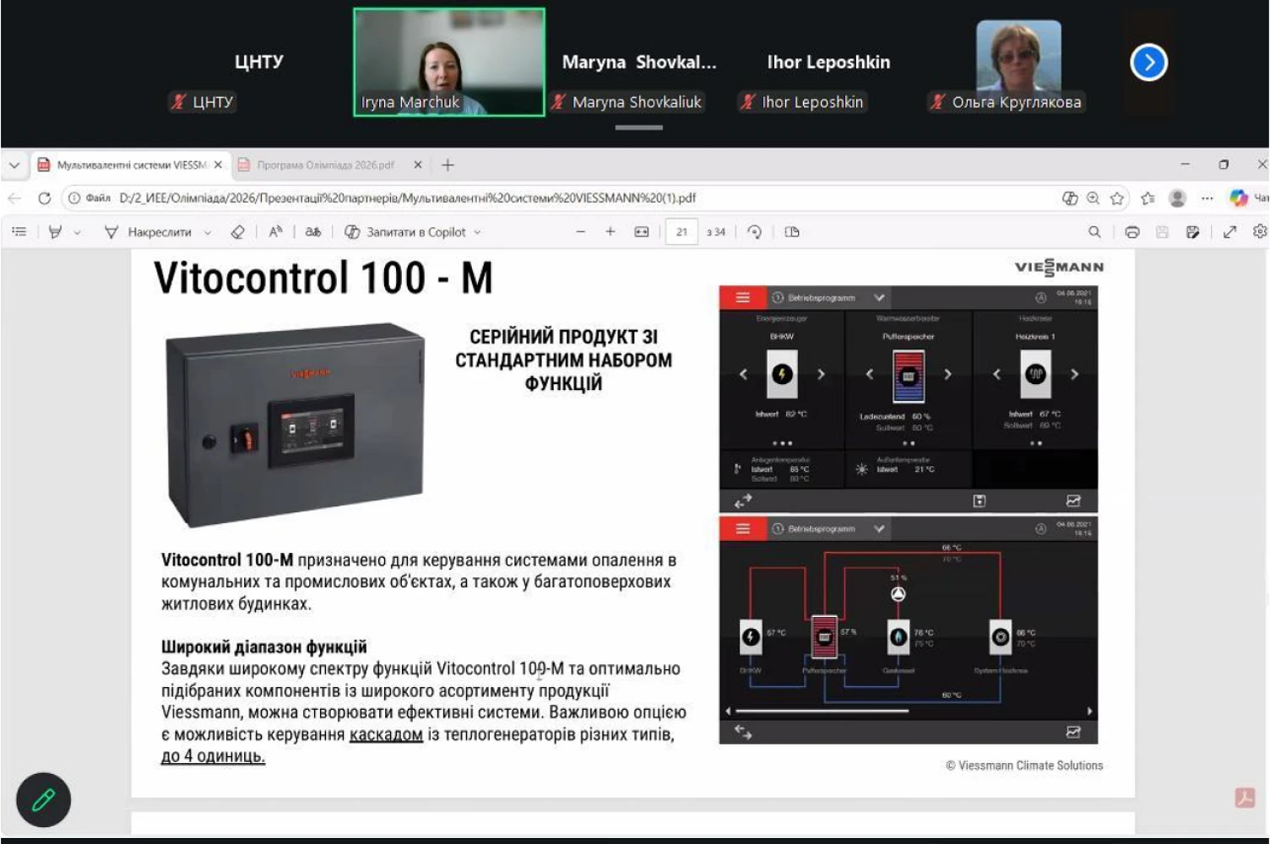Click the page number input field
The image size is (1270, 844).
(x=681, y=232)
